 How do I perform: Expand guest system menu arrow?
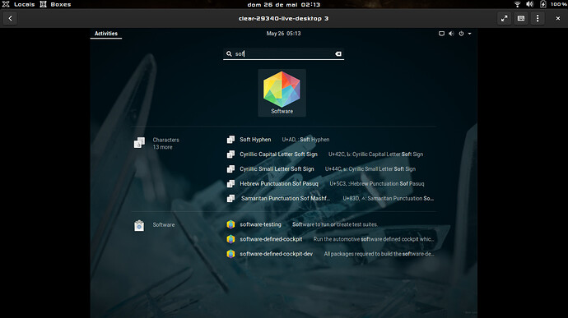click(x=469, y=34)
